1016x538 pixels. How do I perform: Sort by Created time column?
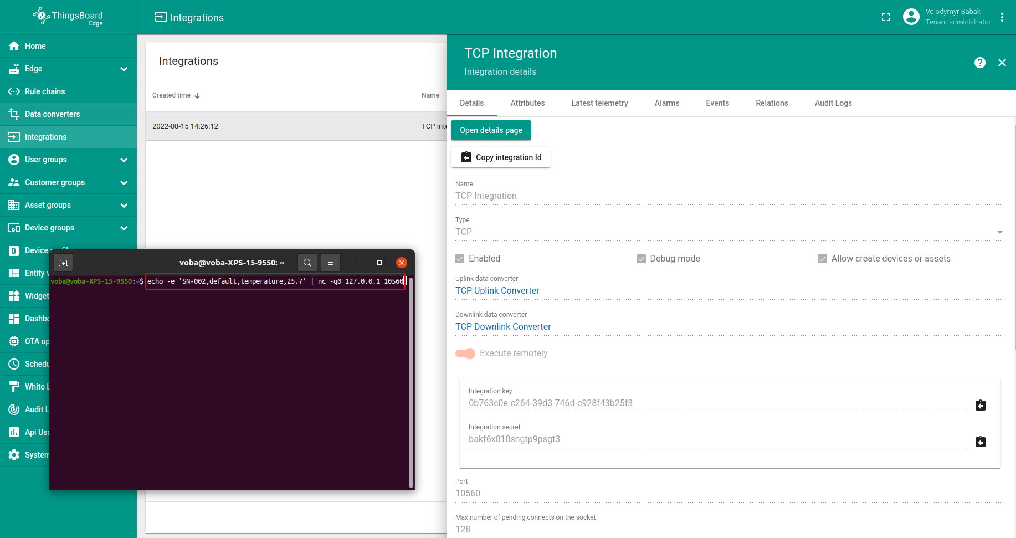tap(176, 95)
